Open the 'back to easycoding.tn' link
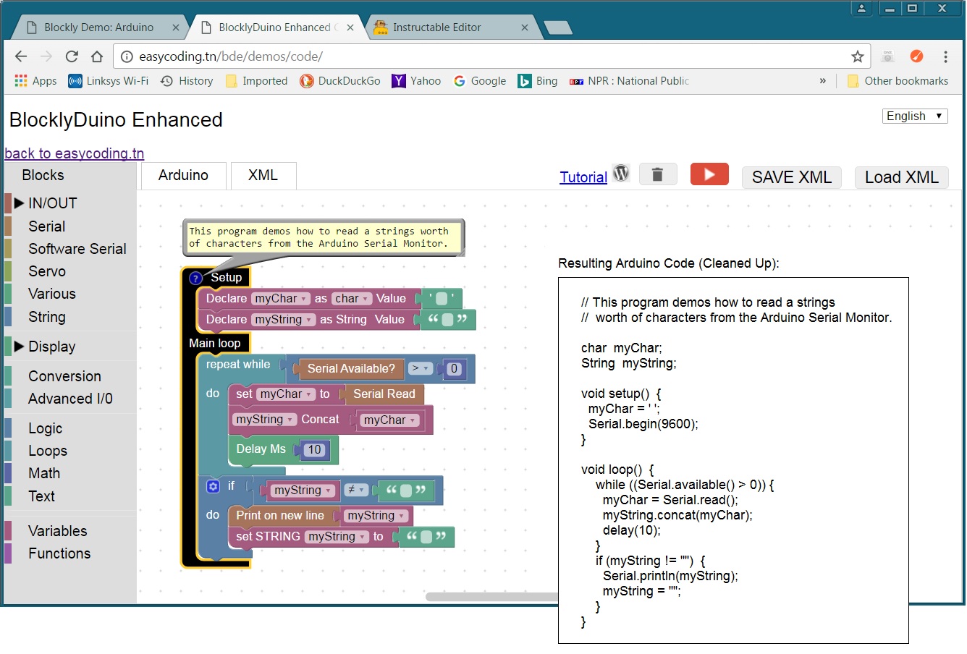This screenshot has height=654, width=967. click(x=74, y=153)
